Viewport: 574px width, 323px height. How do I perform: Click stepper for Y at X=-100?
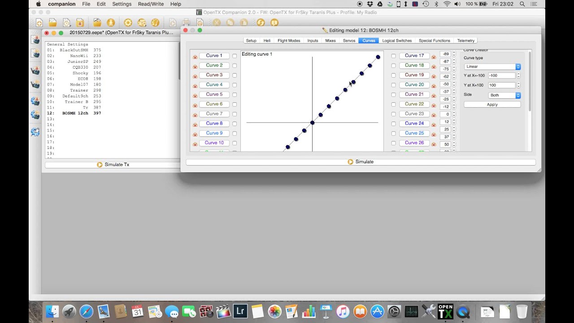(x=518, y=75)
